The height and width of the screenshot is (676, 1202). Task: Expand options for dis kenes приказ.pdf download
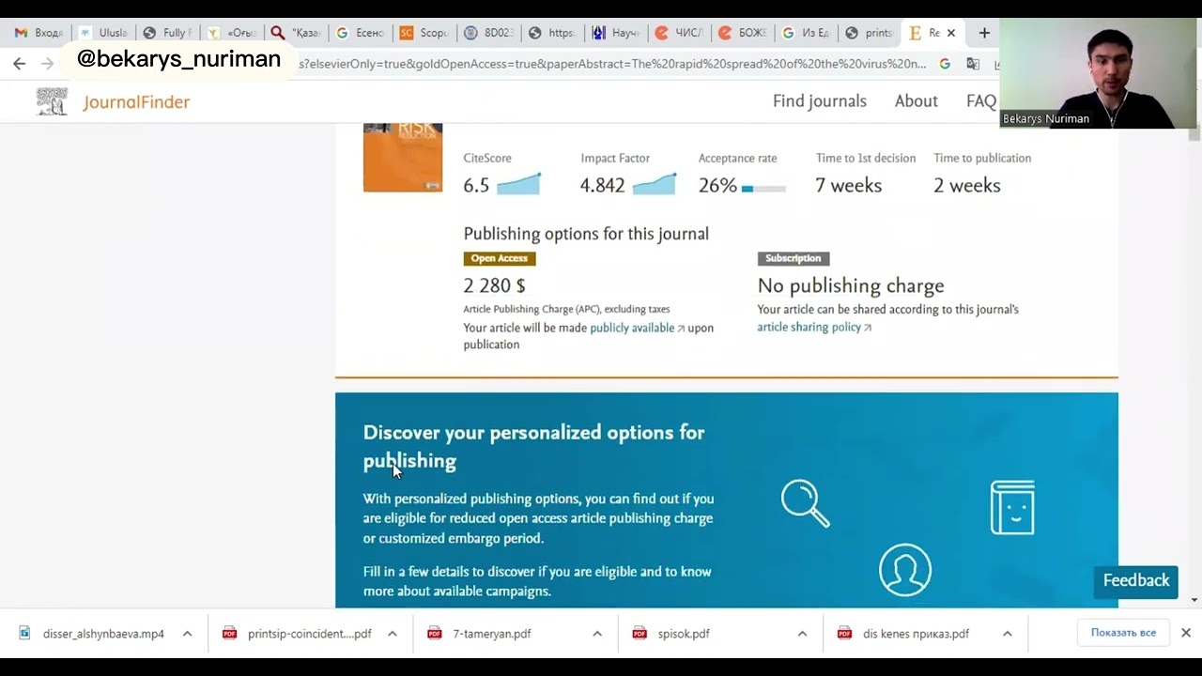[x=1007, y=634]
